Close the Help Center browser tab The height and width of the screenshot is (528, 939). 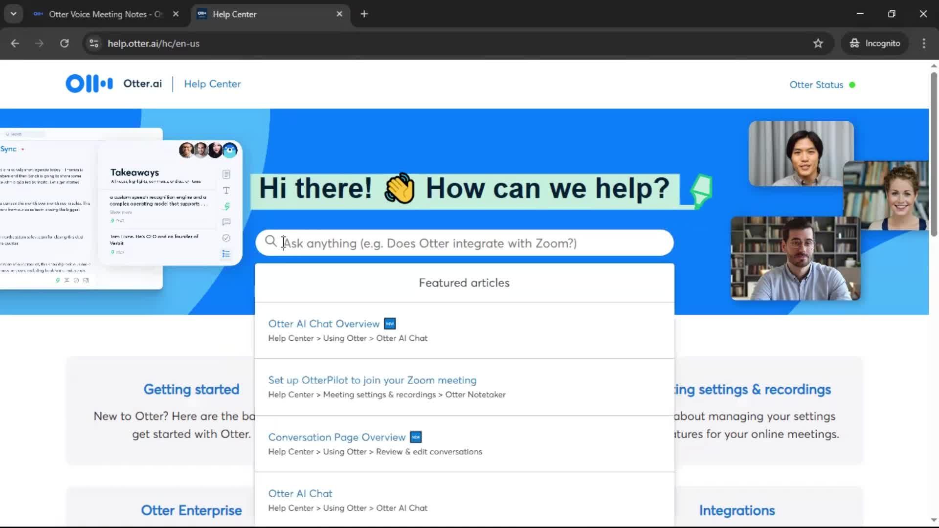coord(339,14)
